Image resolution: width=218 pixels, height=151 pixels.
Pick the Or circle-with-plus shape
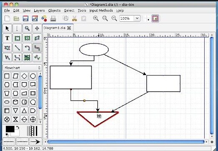33,119
